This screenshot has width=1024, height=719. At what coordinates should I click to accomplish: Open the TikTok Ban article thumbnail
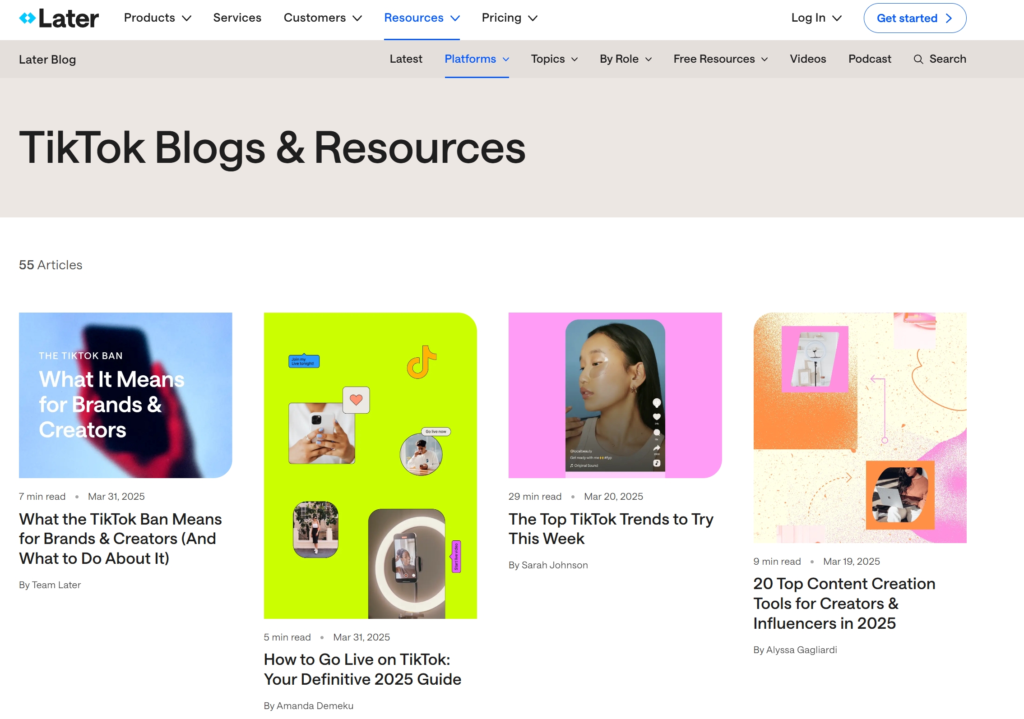(x=125, y=395)
